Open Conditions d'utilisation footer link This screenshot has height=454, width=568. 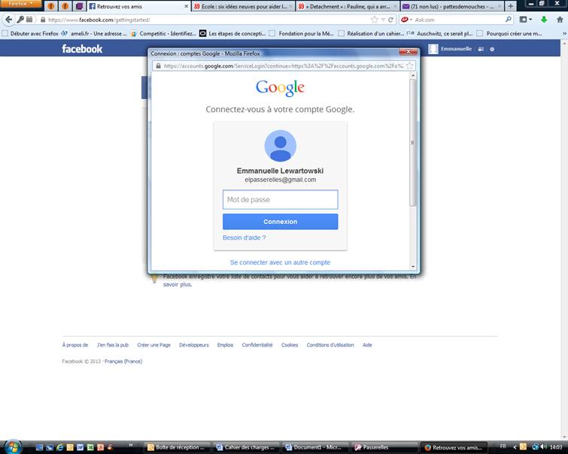[x=330, y=345]
